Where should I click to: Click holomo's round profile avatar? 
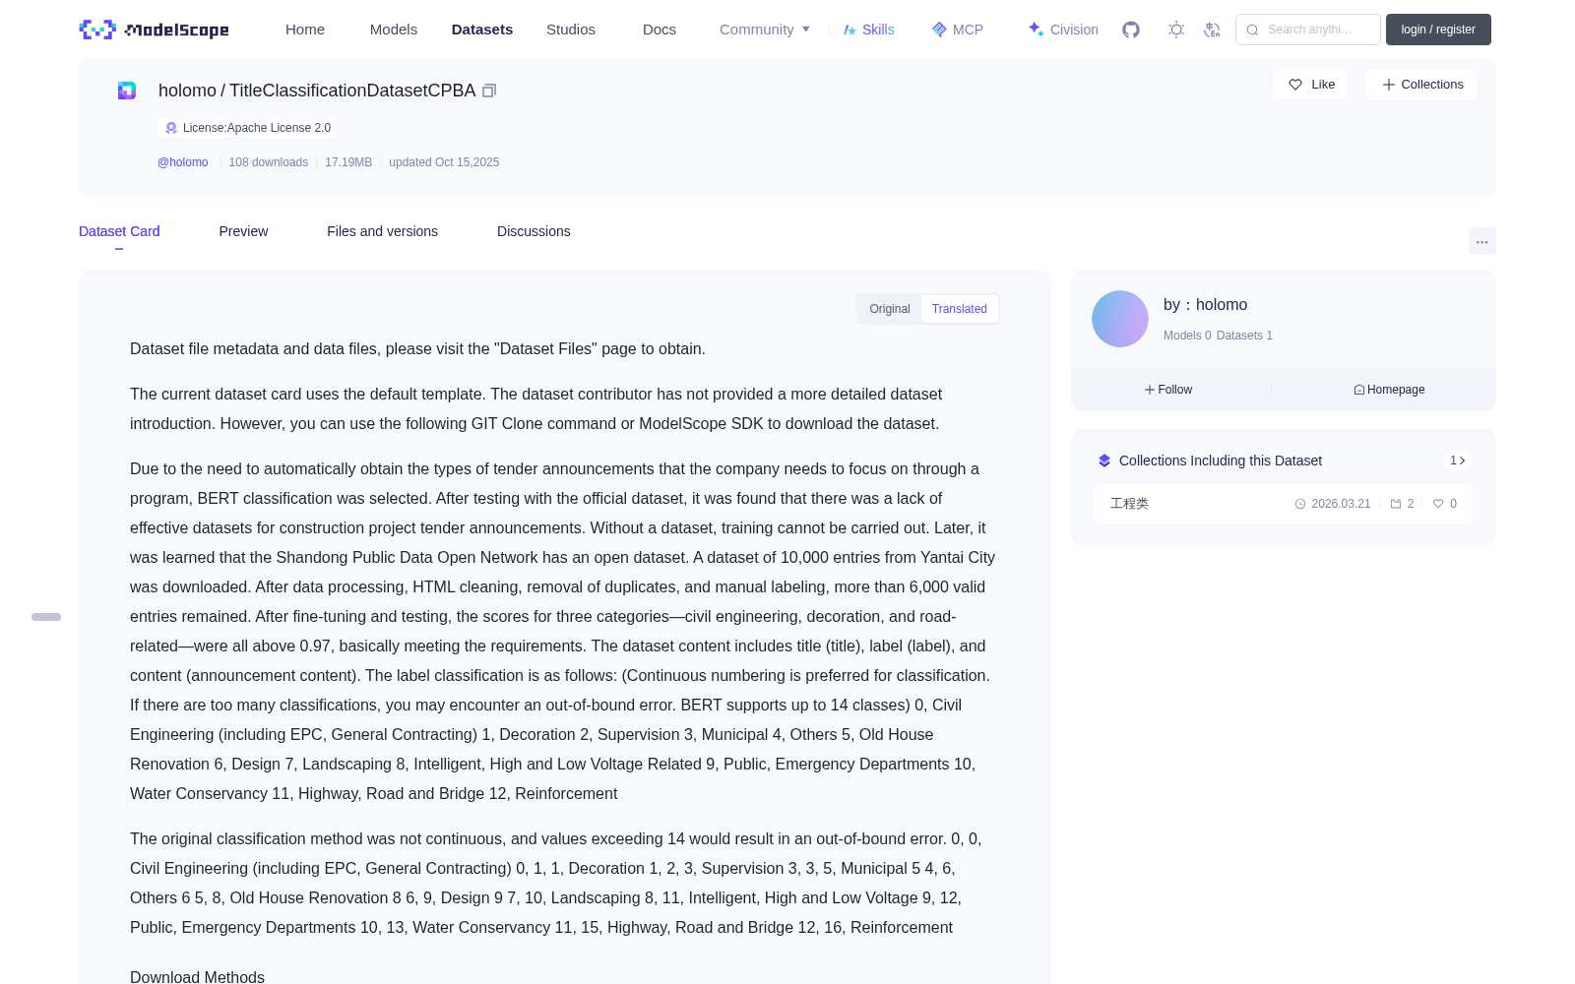pyautogui.click(x=1120, y=319)
